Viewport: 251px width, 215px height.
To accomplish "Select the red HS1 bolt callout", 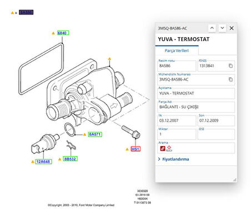I will [x=135, y=149].
